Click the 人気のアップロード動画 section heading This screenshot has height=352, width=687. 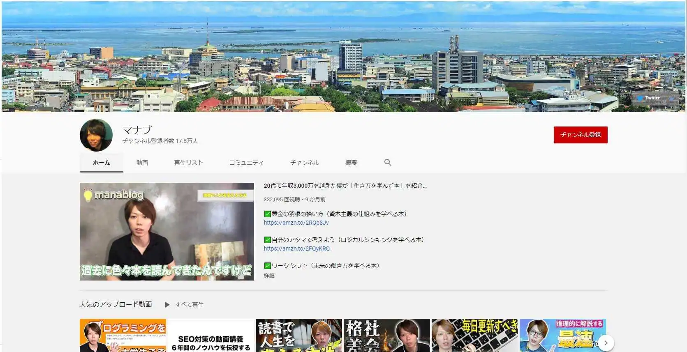point(116,304)
